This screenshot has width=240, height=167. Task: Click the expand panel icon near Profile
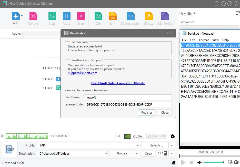238,13
